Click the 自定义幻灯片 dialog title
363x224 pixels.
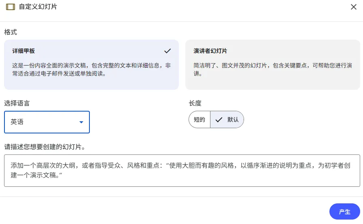click(38, 7)
